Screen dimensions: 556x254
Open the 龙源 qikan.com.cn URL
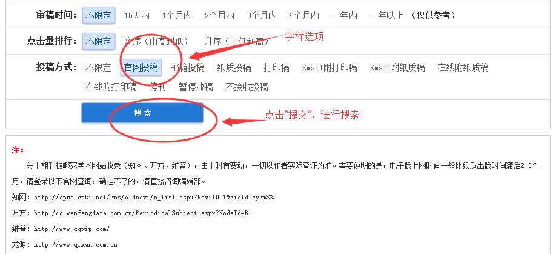tap(76, 245)
